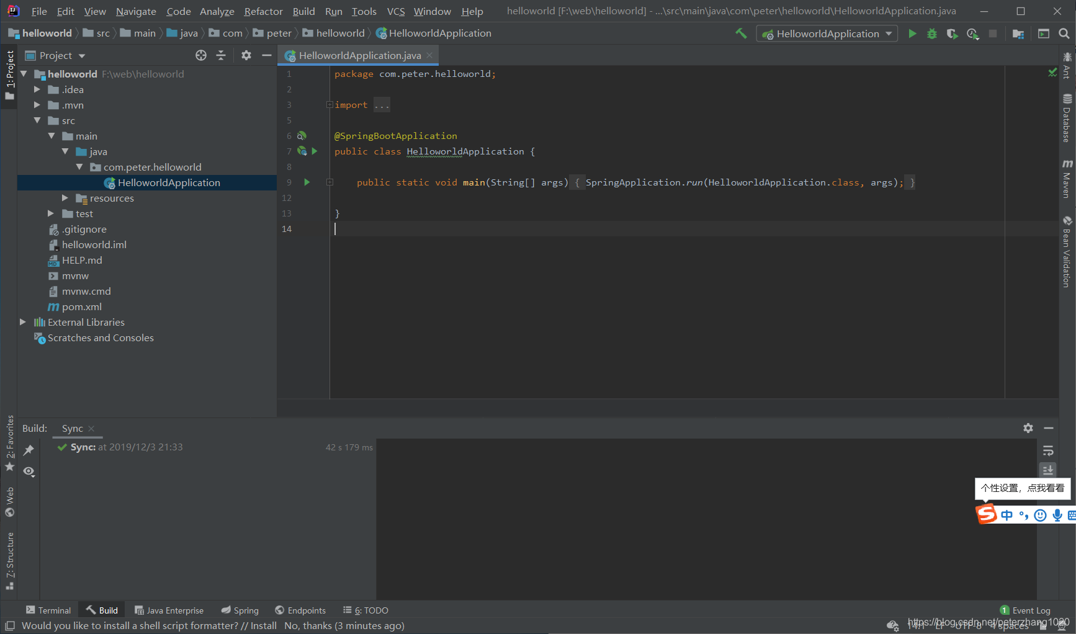The width and height of the screenshot is (1076, 634).
Task: Select the Sync tab in Build
Action: 72,428
